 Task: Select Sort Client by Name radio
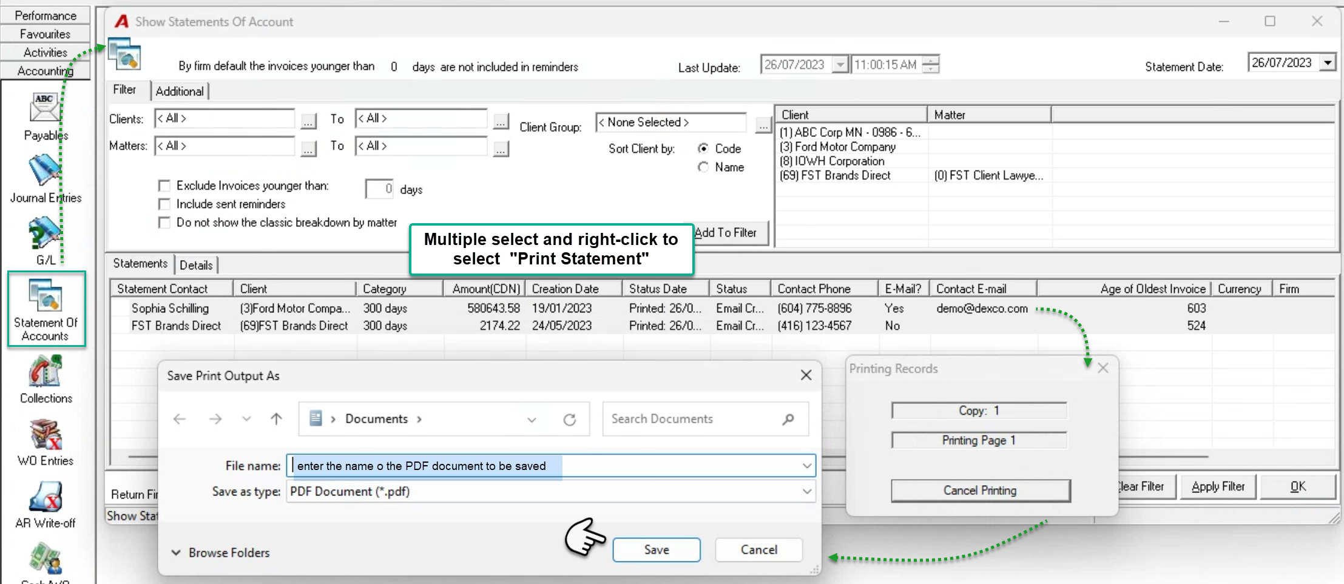[x=703, y=167]
